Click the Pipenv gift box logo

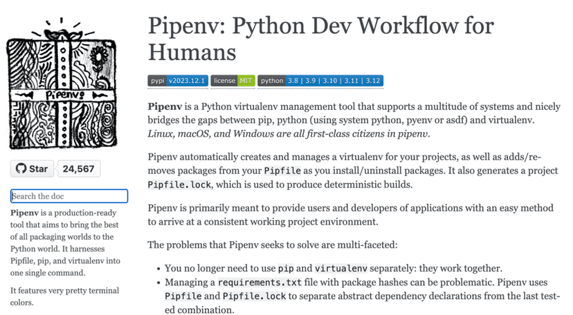click(62, 83)
